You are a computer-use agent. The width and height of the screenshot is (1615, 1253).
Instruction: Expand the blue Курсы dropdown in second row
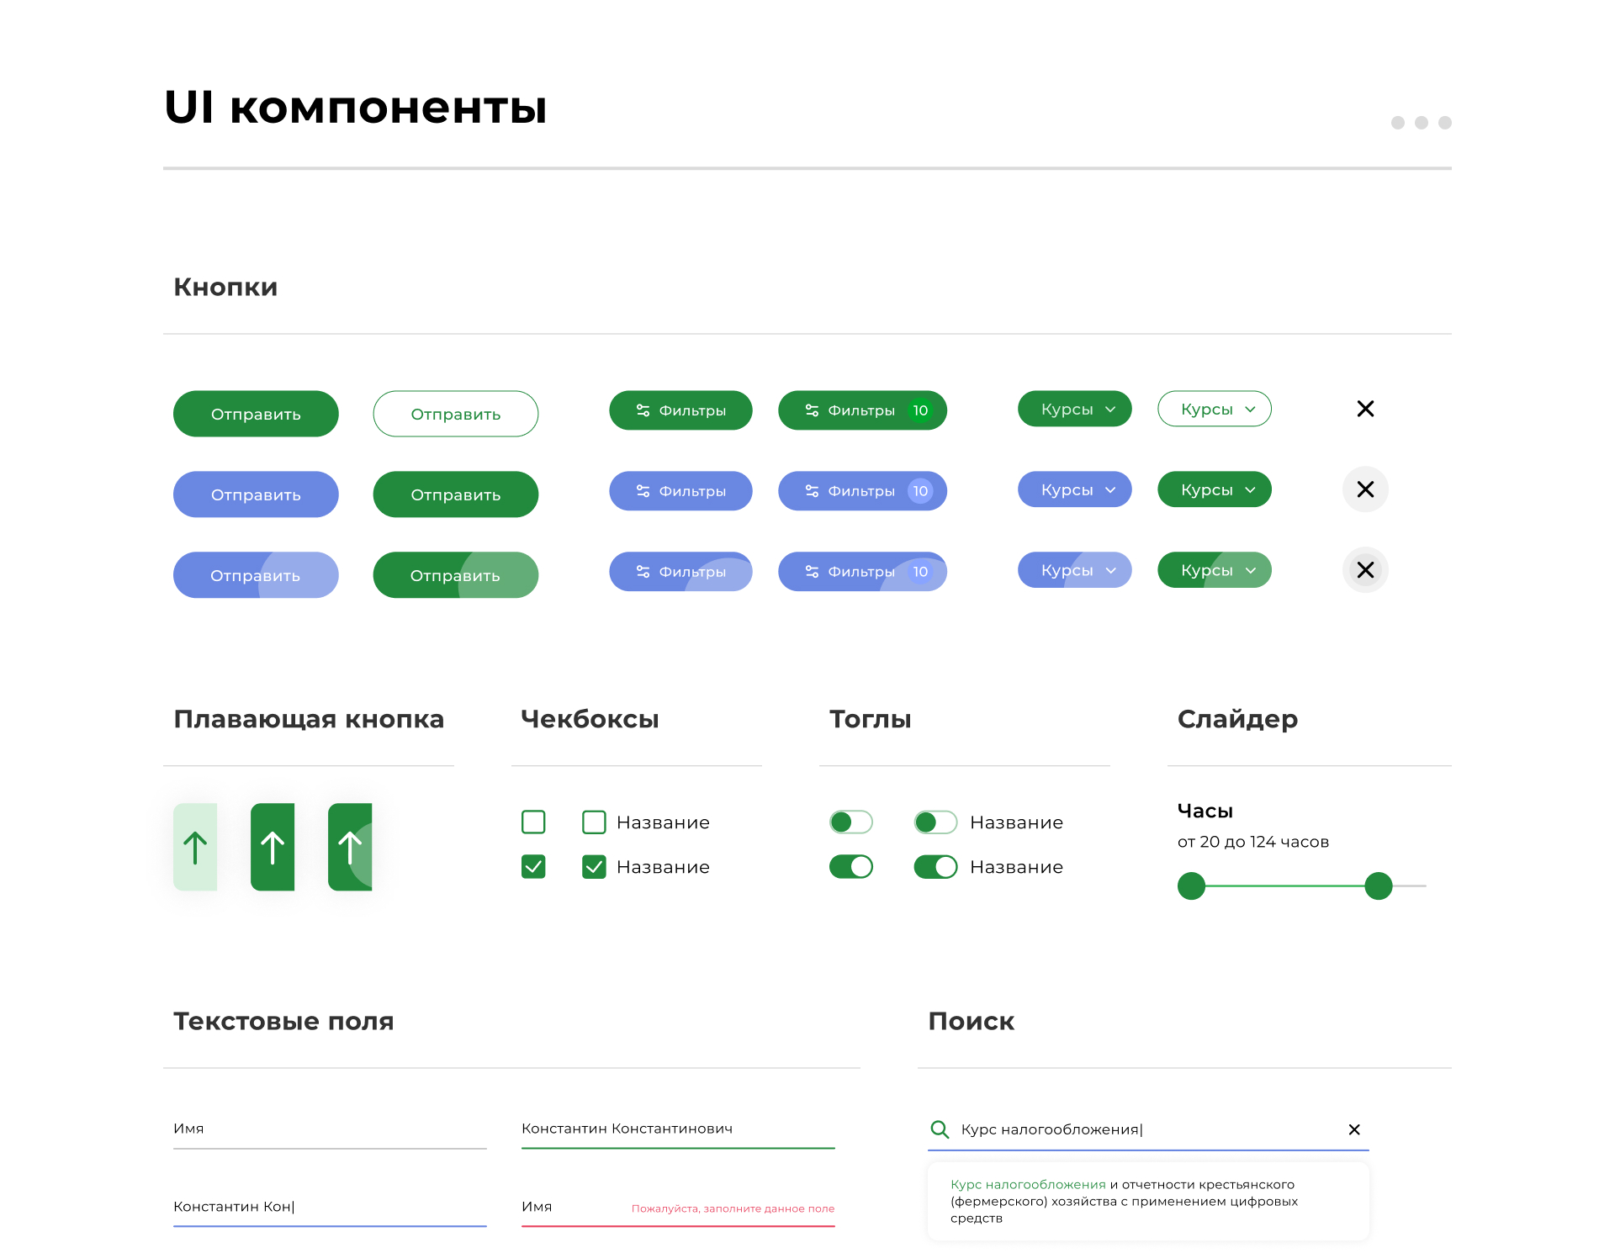1074,489
